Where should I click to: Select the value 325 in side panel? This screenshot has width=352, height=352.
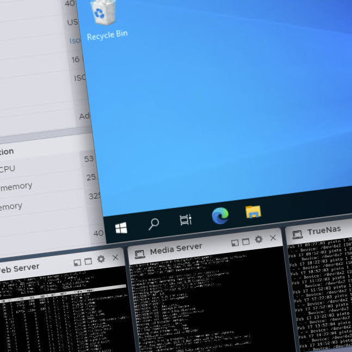(x=94, y=196)
